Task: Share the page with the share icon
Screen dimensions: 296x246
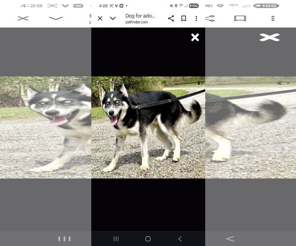Action: tap(171, 18)
